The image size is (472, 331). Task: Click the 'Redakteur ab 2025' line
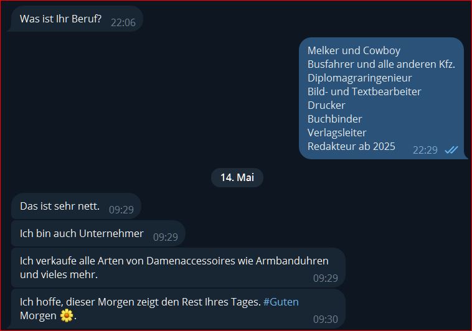click(351, 146)
